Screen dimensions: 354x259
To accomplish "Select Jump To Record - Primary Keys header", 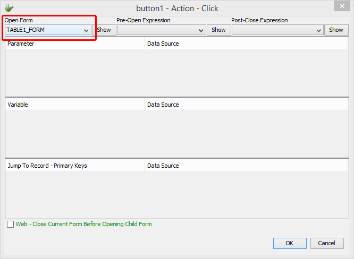I will (74, 166).
